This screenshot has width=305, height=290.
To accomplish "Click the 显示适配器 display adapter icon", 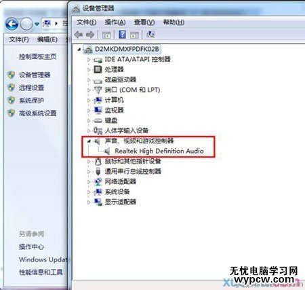I will coord(98,202).
